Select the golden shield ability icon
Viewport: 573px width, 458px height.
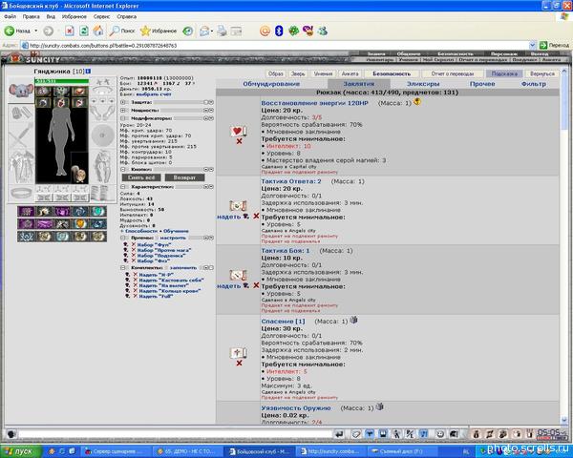click(80, 223)
